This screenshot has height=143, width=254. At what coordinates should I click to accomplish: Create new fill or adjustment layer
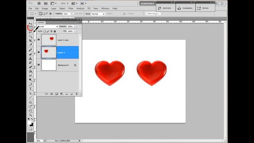62,94
